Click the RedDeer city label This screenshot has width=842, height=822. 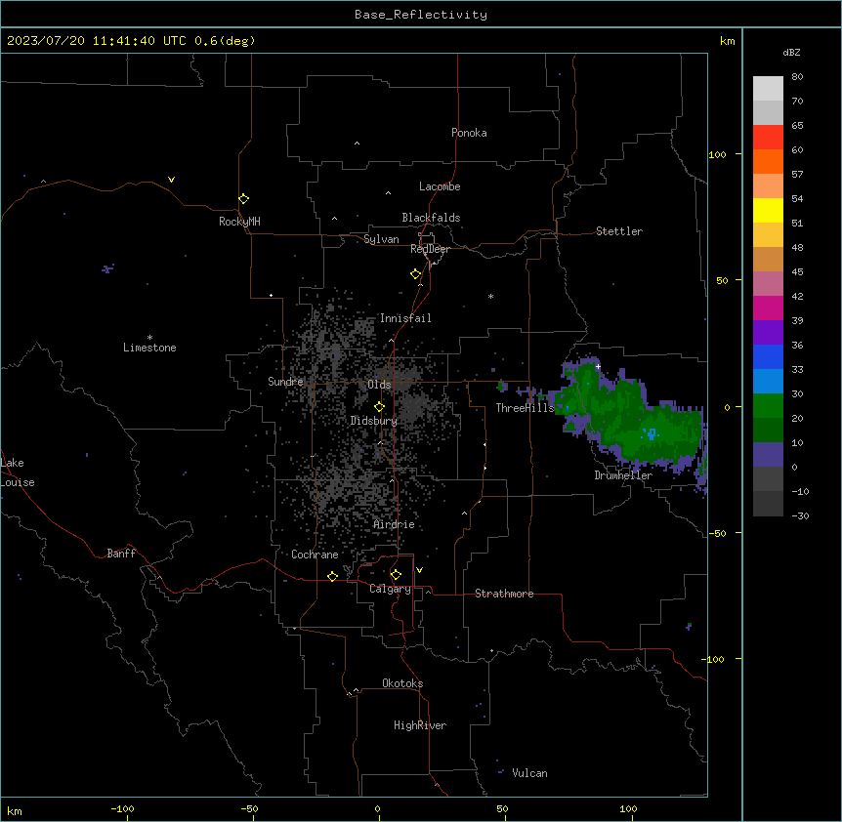pos(430,249)
